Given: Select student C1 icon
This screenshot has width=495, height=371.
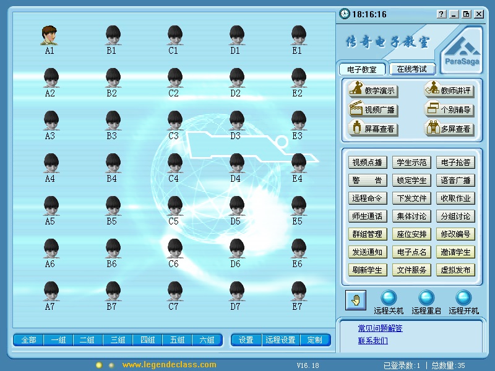Looking at the screenshot, I should point(174,35).
